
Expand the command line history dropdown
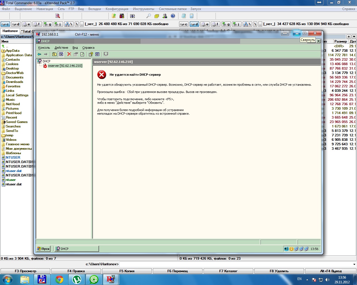354,264
